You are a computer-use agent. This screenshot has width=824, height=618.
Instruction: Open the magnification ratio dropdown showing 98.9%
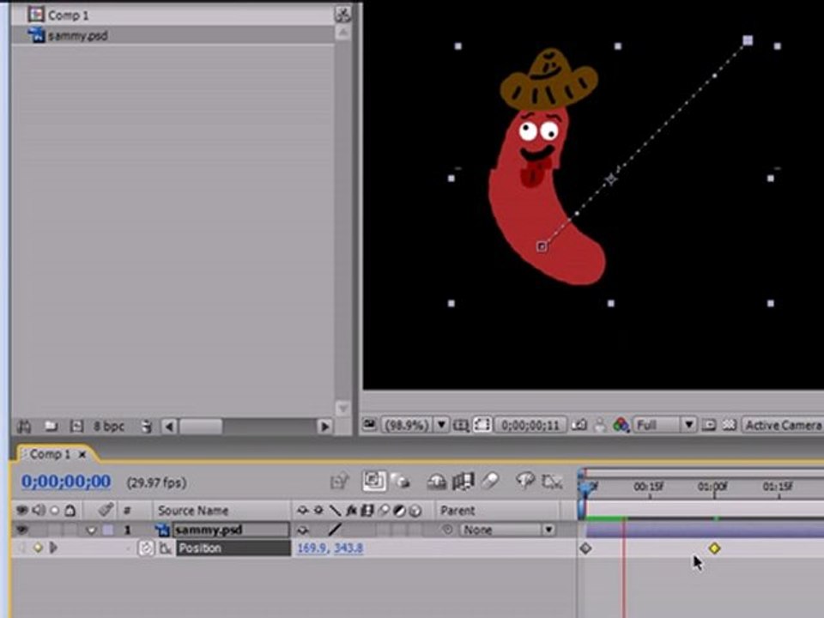pos(415,425)
